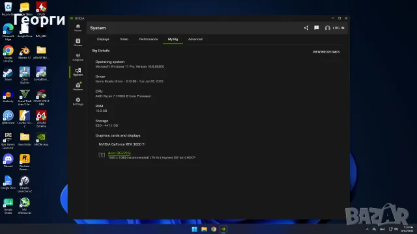Select the Steam desktop icon
Viewport: 417px width, 234px height.
(8, 74)
